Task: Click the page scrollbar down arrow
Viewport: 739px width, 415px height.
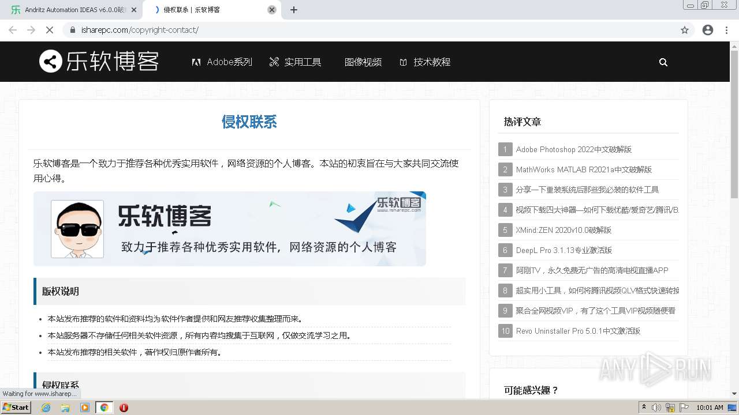Action: click(x=734, y=394)
